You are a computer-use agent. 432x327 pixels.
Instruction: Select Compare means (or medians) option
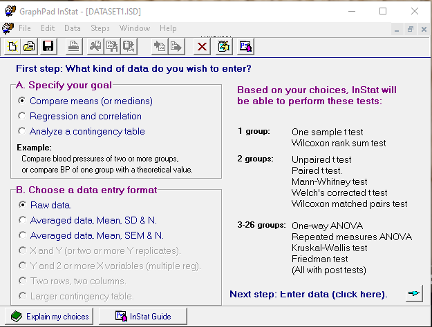tap(22, 101)
